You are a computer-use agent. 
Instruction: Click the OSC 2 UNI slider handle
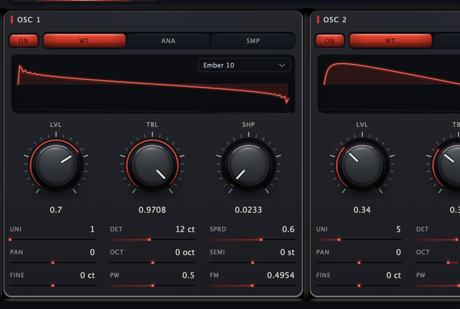tap(339, 240)
